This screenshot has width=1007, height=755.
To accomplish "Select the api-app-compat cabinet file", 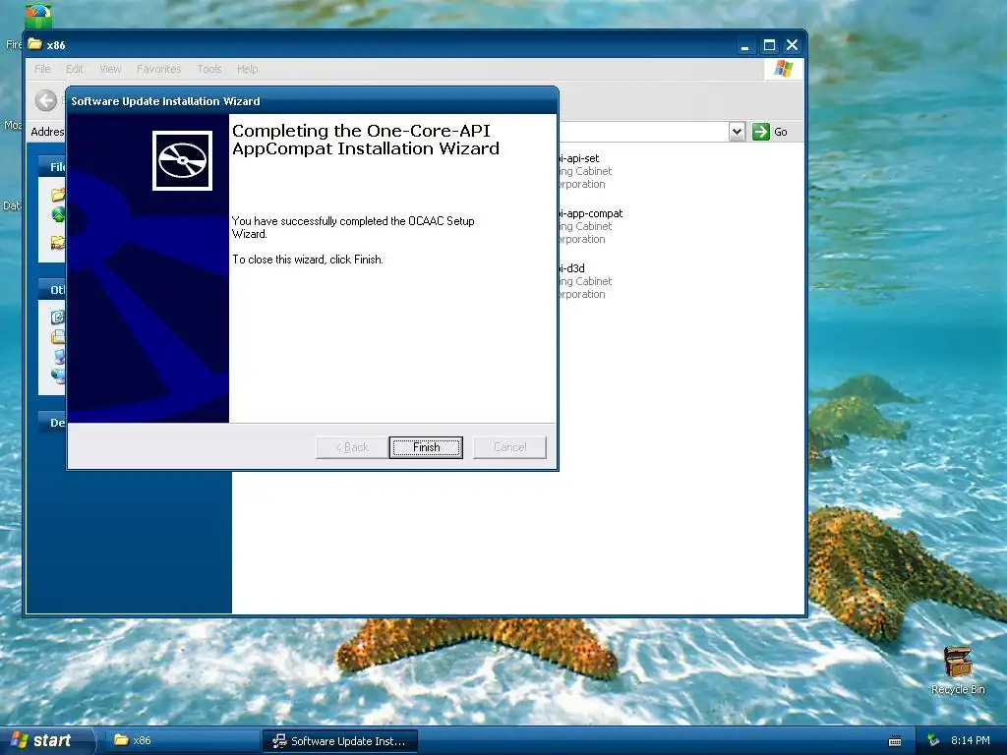I will tap(591, 226).
